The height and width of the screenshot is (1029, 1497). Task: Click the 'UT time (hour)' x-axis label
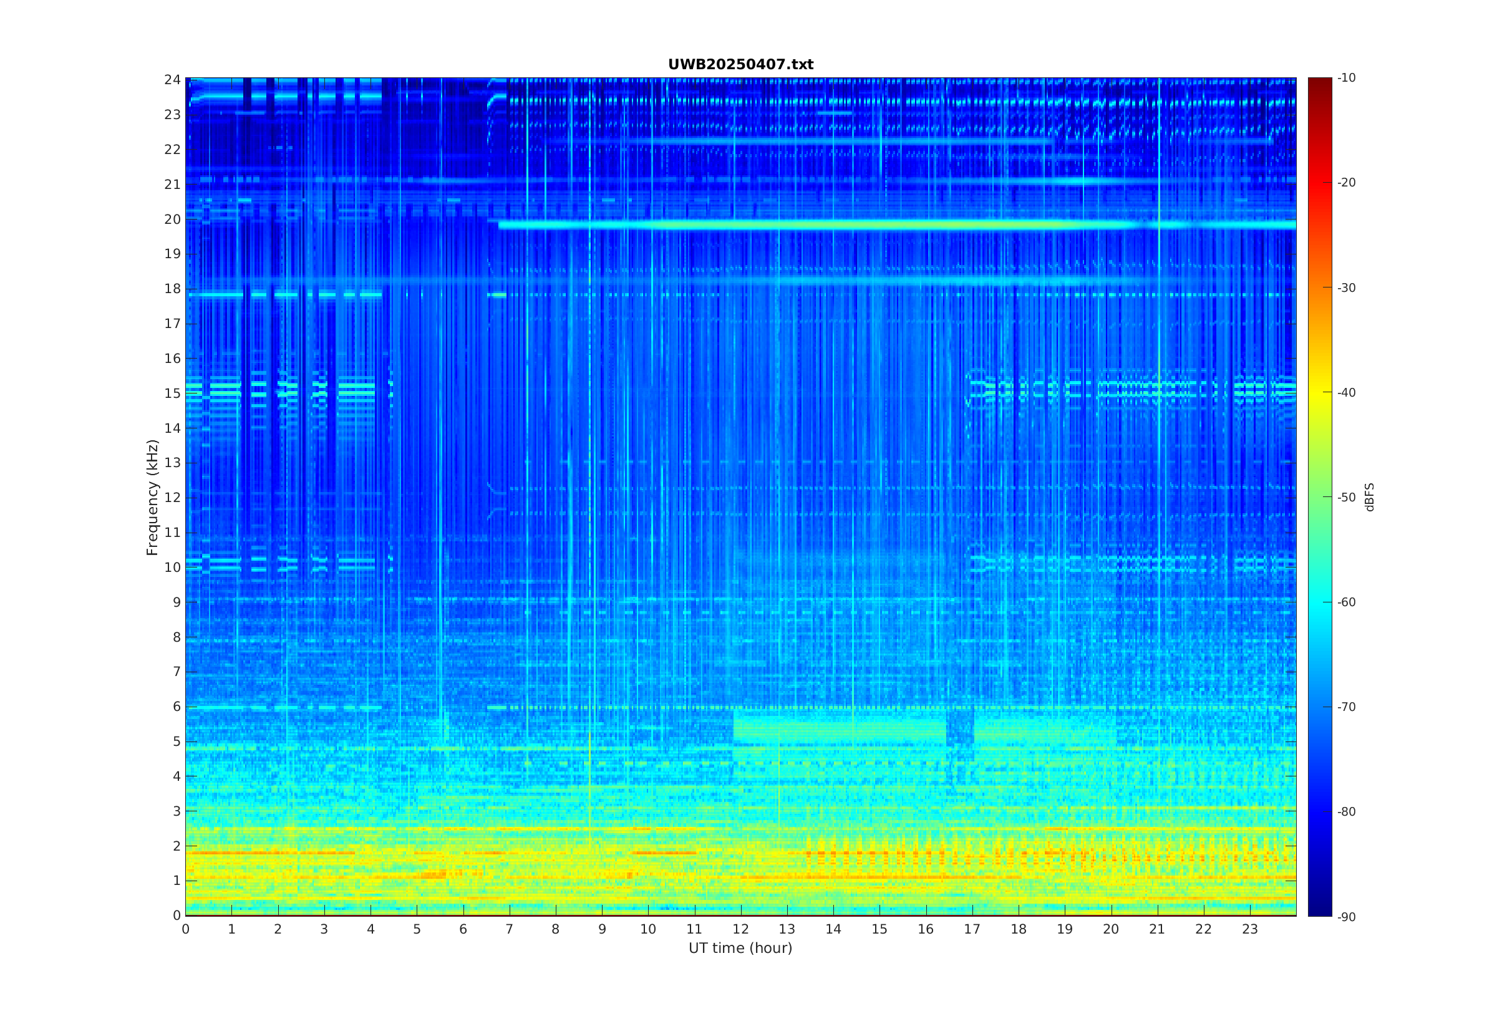click(740, 949)
